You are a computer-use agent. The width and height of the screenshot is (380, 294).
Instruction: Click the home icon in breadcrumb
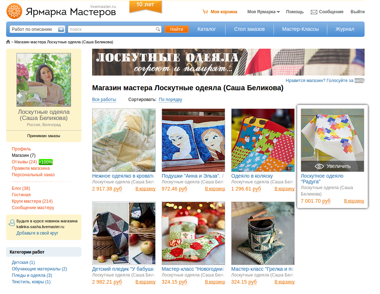pyautogui.click(x=8, y=42)
